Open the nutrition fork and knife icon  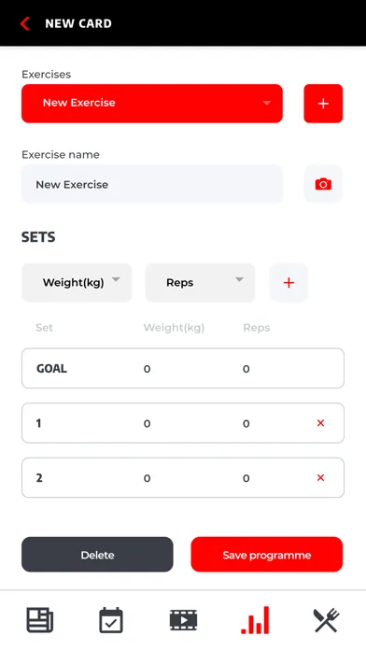(326, 620)
